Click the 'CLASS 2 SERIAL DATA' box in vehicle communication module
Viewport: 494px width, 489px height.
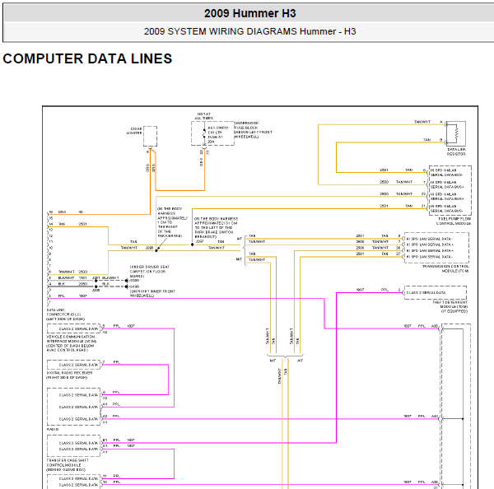74,328
